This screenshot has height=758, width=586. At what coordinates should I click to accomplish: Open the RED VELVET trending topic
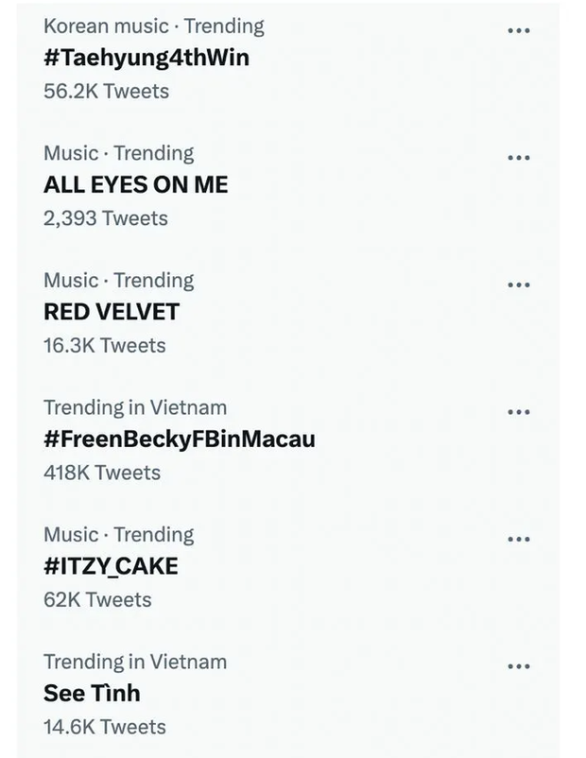point(112,311)
